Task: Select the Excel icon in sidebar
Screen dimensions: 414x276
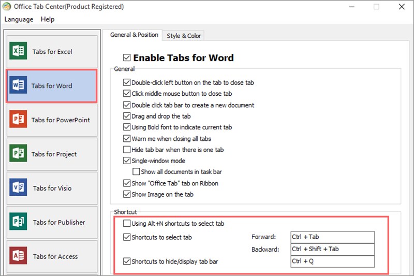Action: [x=19, y=52]
